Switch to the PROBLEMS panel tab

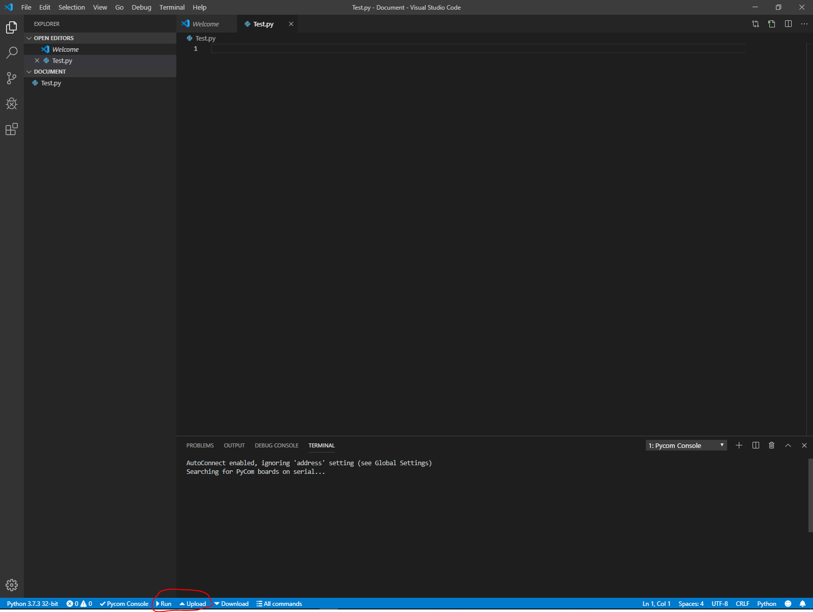200,445
